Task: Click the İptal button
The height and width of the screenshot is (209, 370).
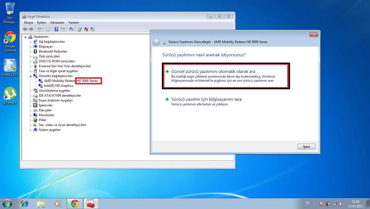Action: click(307, 147)
